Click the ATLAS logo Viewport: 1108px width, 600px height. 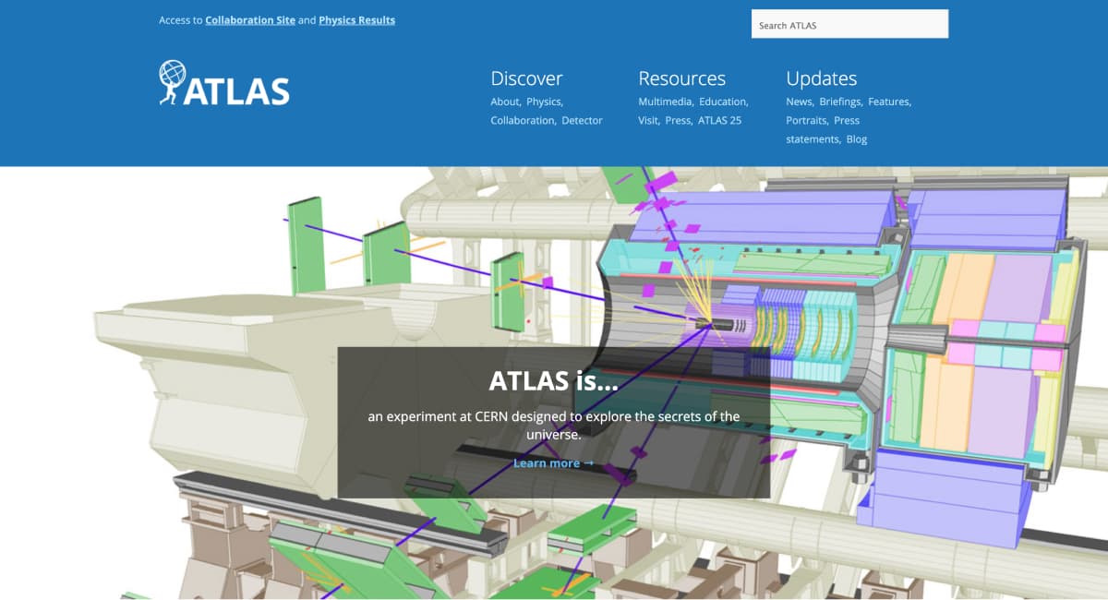point(224,83)
